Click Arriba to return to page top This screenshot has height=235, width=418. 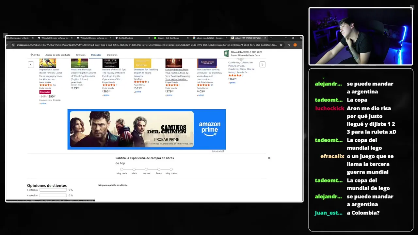pos(35,55)
